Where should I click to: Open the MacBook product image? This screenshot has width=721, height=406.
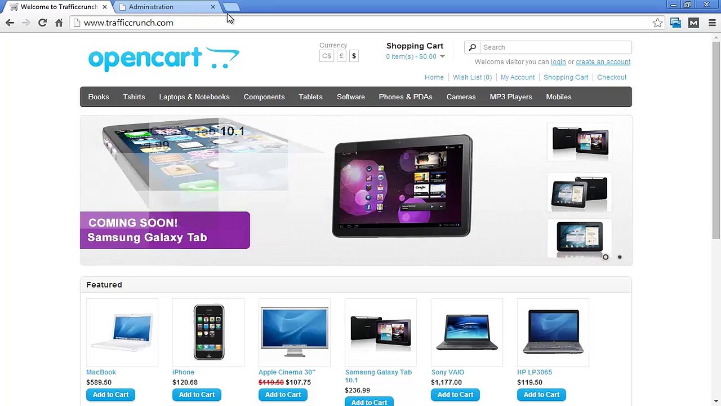point(122,332)
